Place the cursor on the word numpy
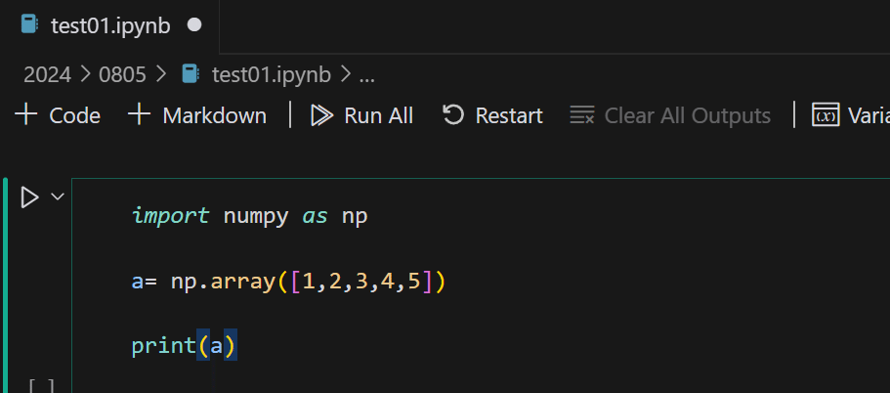 pyautogui.click(x=256, y=216)
